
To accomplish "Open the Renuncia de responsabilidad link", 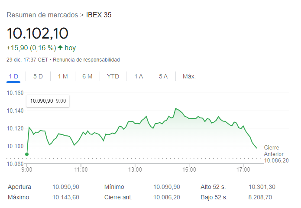I will (x=86, y=60).
